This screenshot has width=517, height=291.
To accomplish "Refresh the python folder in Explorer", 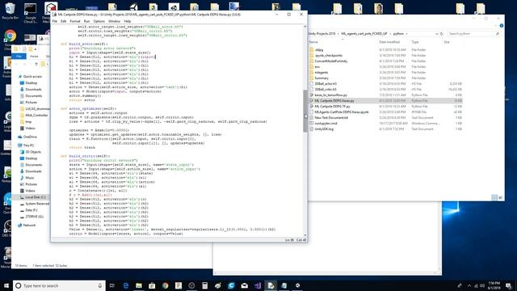I will click(442, 34).
